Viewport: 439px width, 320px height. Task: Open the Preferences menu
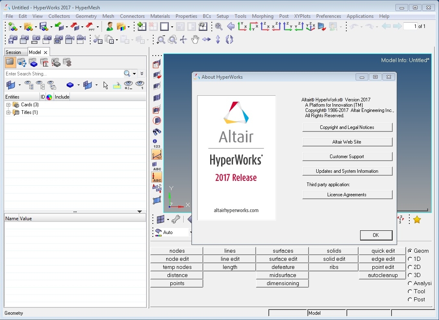(328, 16)
